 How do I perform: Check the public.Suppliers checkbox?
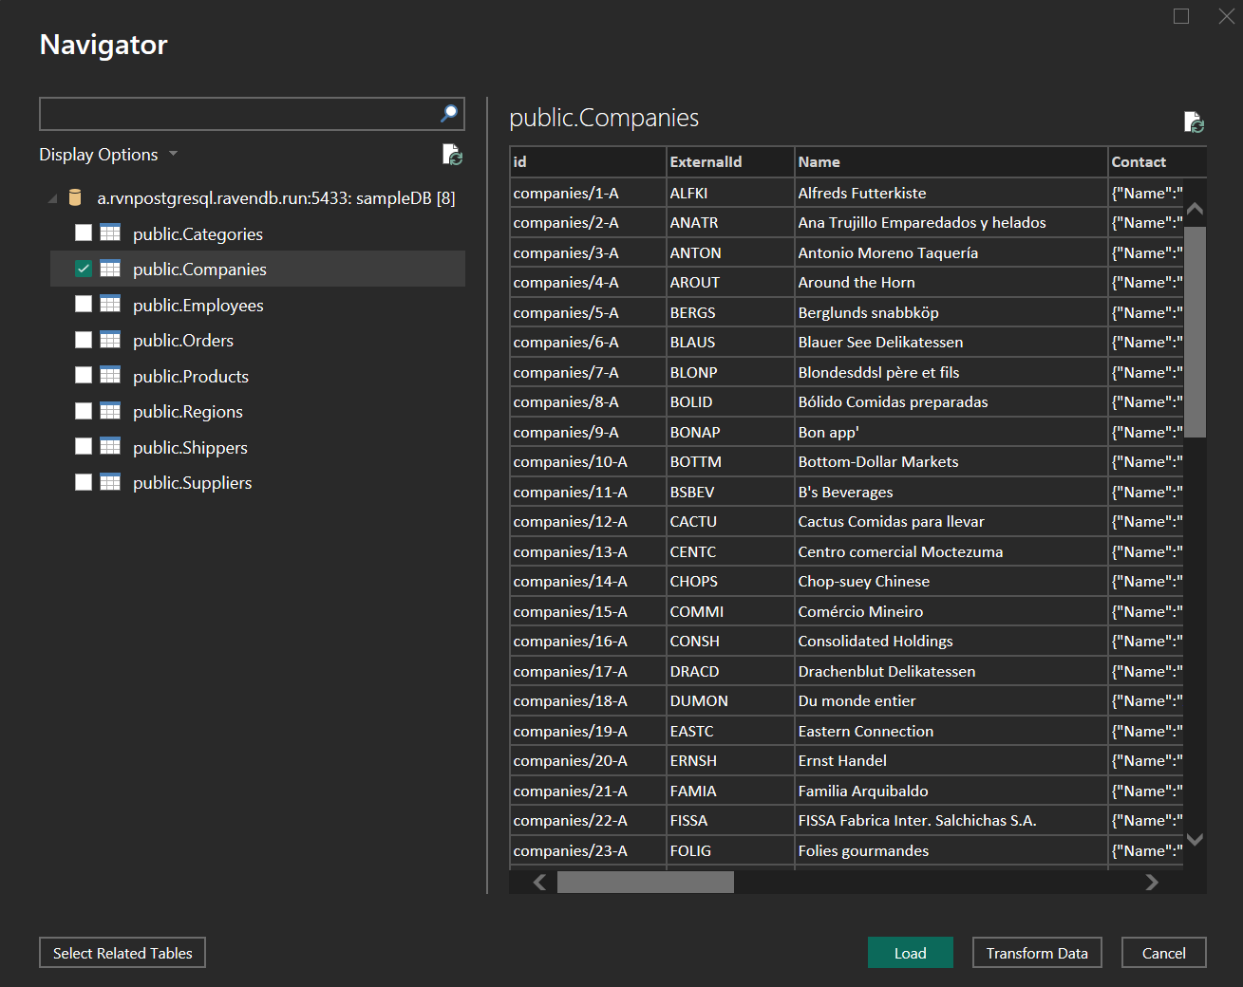click(x=84, y=482)
